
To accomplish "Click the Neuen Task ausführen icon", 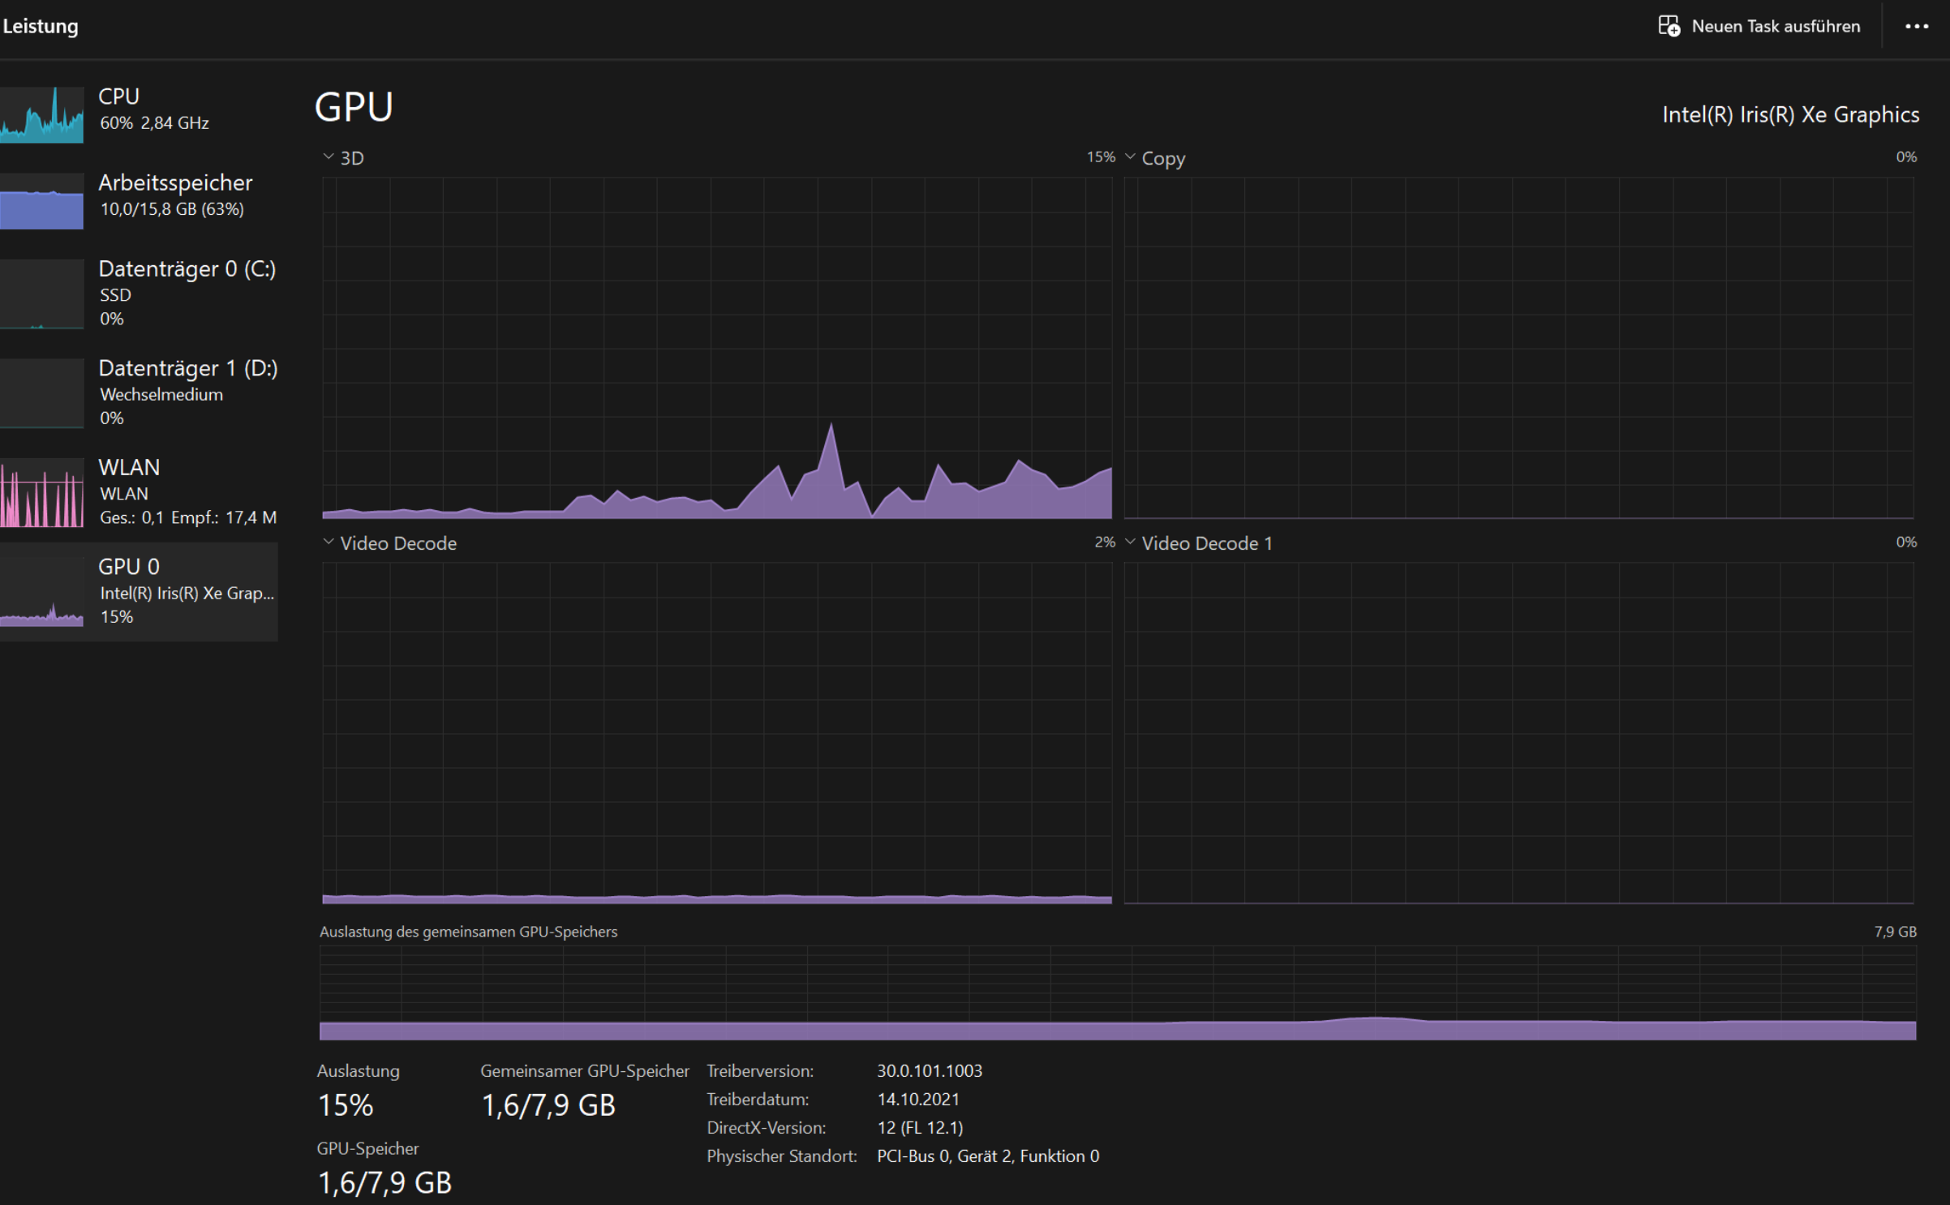I will tap(1669, 26).
